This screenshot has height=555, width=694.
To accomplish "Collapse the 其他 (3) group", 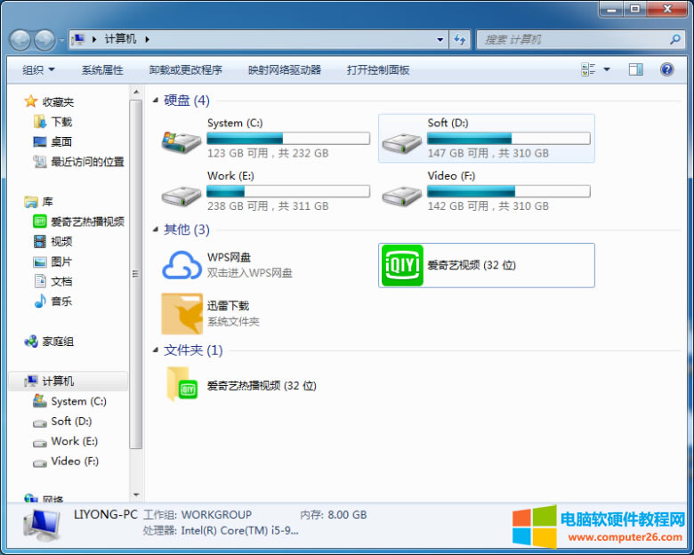I will coord(157,229).
